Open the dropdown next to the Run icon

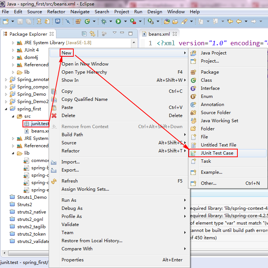click(125, 21)
